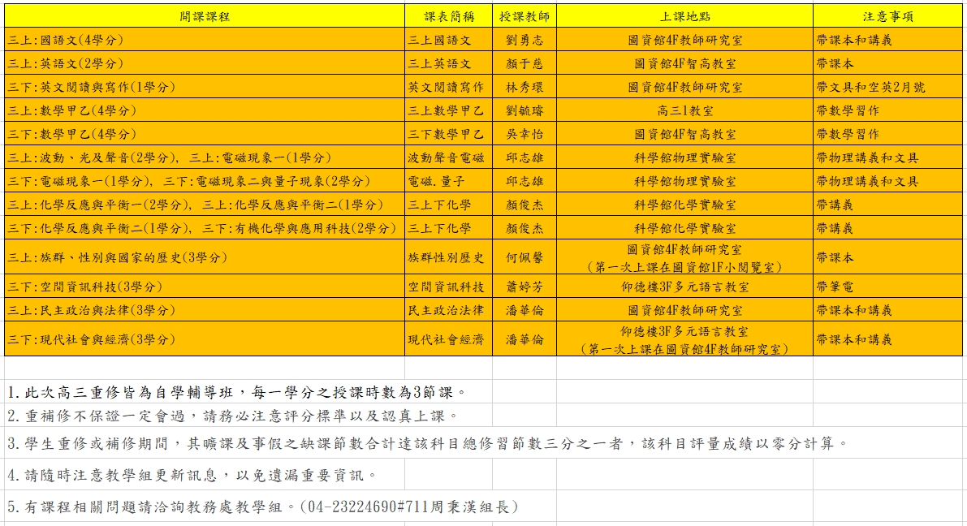Click the 三下:電磁現象一 course cell
Screen dimensions: 967x526
click(205, 181)
